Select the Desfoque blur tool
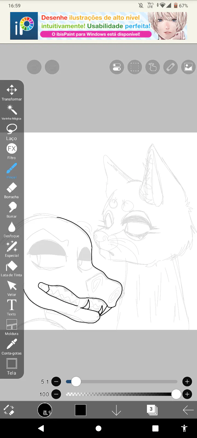Viewport: 197px width, 438px height. pos(11,230)
